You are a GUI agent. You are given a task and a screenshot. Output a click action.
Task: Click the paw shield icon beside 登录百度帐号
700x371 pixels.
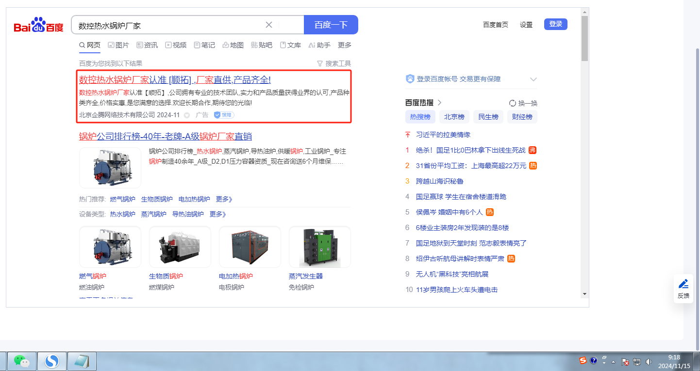pos(410,79)
